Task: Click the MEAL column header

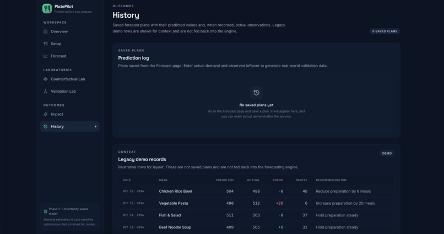Action: [x=164, y=180]
